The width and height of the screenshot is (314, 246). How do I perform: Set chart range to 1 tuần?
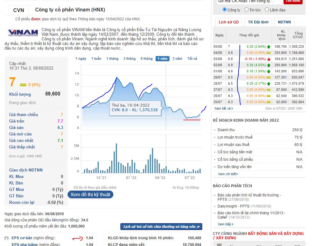[96, 58]
